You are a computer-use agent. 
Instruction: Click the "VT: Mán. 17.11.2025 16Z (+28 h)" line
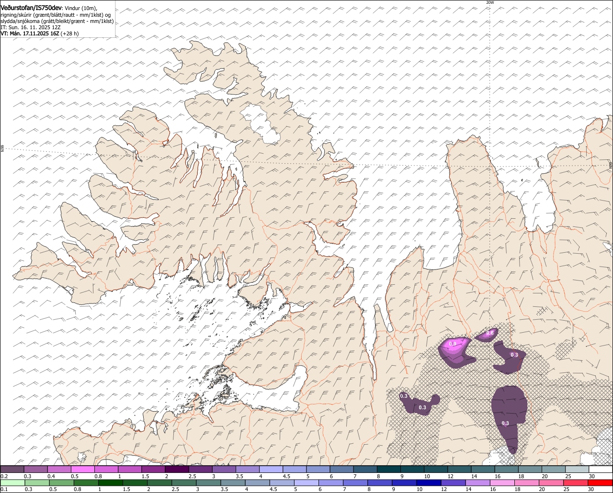(x=40, y=34)
